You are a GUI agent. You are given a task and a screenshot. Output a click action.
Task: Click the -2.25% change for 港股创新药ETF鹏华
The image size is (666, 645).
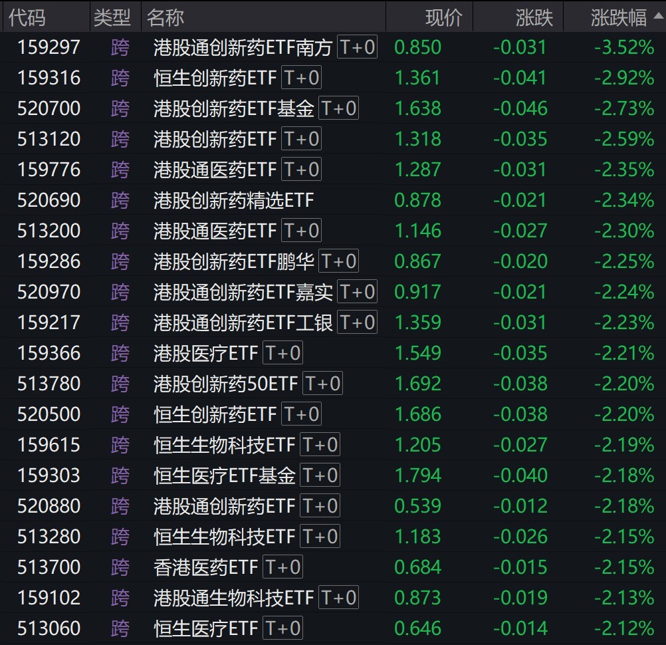[623, 261]
